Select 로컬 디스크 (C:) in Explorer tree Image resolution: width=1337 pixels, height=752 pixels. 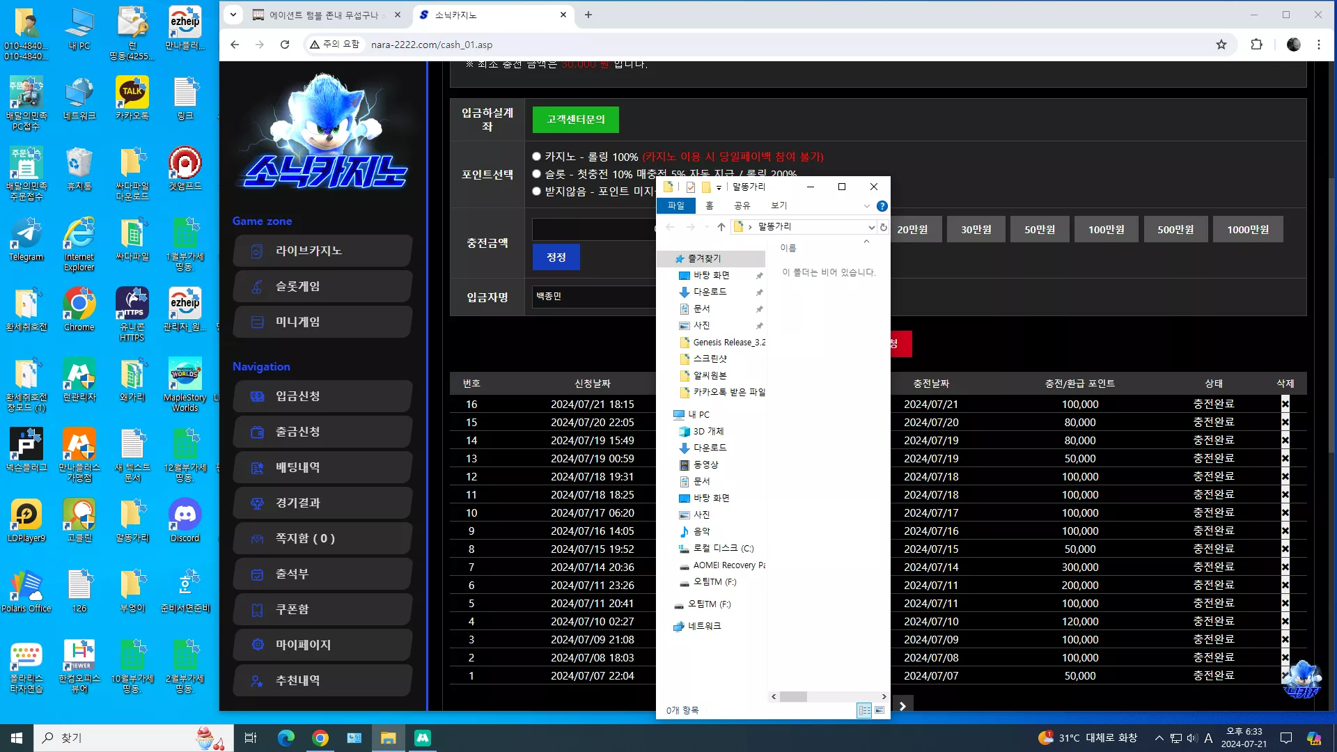(724, 549)
